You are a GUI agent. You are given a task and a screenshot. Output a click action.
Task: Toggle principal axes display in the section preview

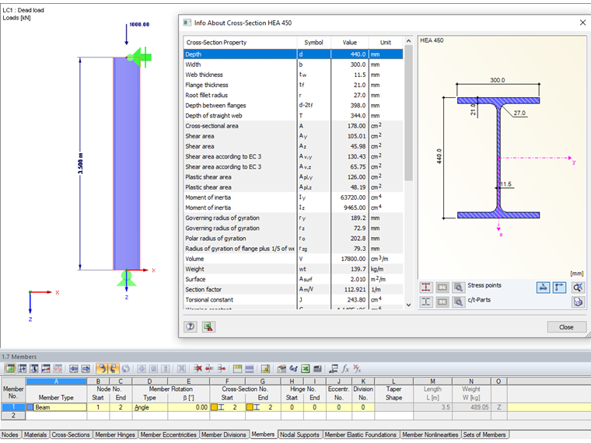[559, 287]
